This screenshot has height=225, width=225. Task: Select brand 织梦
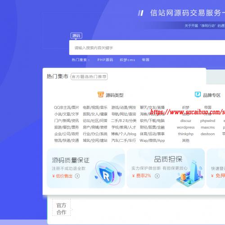186,108
